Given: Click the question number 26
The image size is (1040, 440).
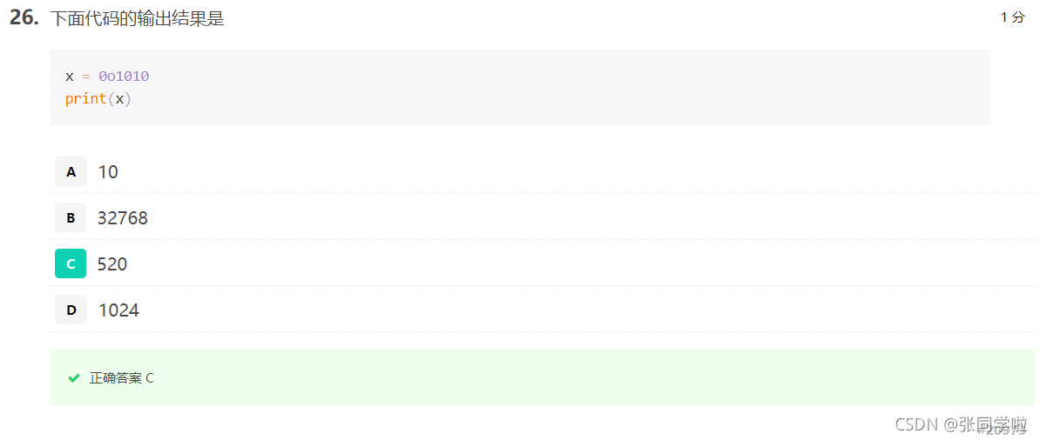Looking at the screenshot, I should pyautogui.click(x=24, y=18).
